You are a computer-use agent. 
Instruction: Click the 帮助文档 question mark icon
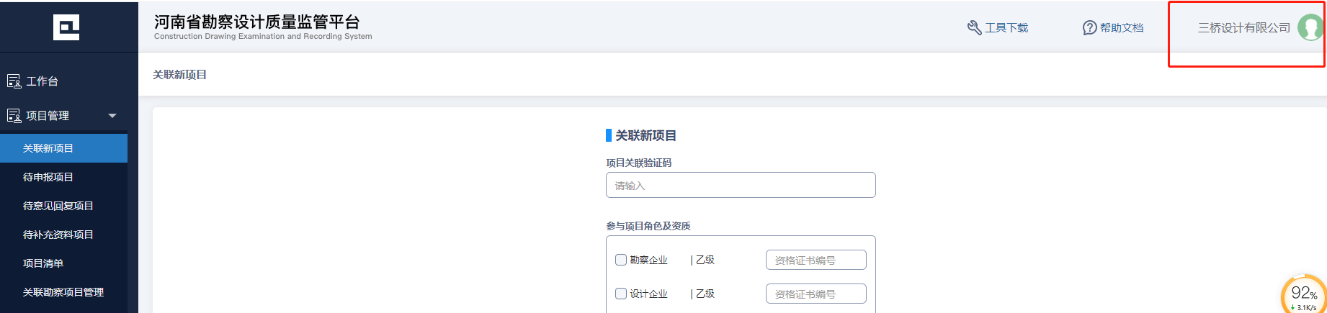(x=1089, y=28)
